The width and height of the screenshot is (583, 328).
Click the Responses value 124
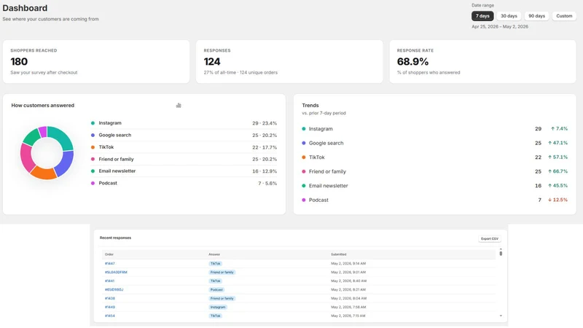tap(212, 61)
